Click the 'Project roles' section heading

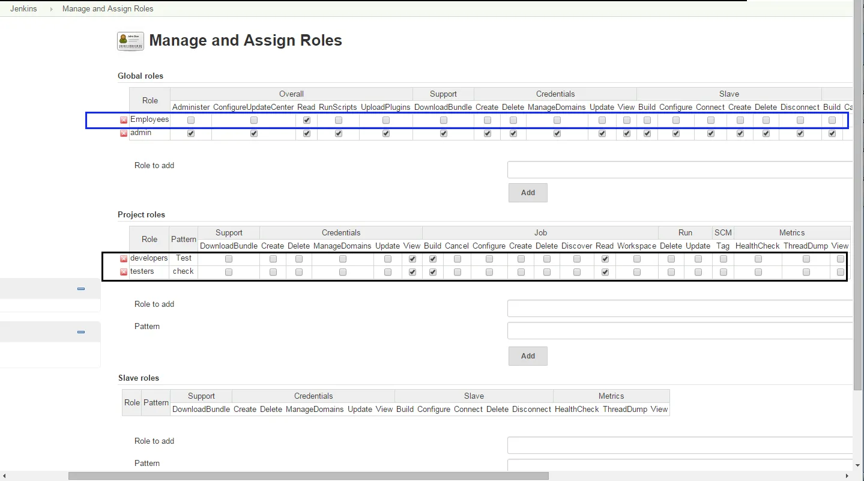coord(141,214)
